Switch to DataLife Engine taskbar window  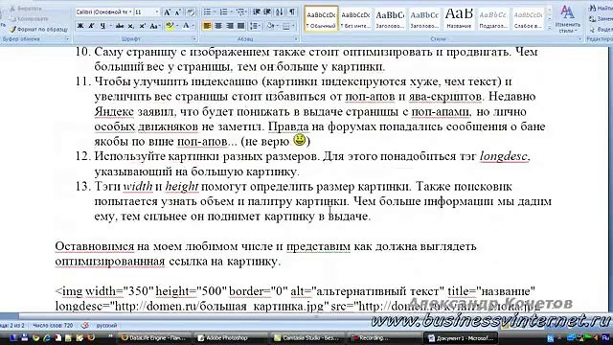click(153, 338)
